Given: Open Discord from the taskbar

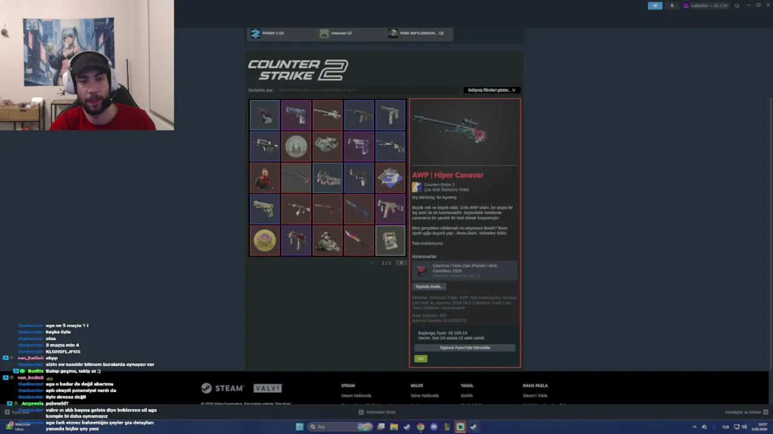Looking at the screenshot, I should pos(434,427).
